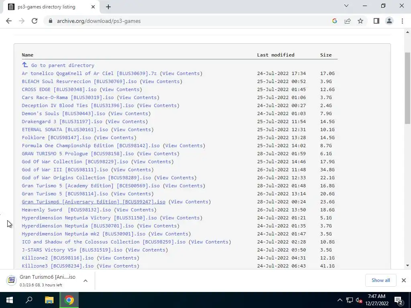The image size is (411, 308).
Task: Open Gran Turismo 5 Academy Edition link
Action: (91, 186)
